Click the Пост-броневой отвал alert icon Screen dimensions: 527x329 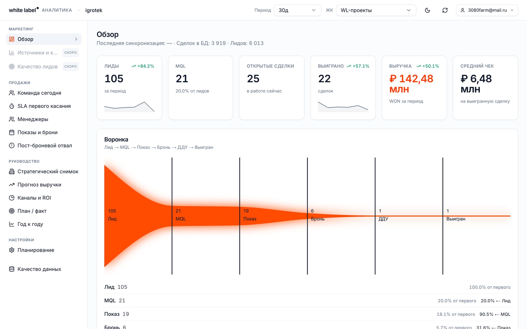coord(12,145)
